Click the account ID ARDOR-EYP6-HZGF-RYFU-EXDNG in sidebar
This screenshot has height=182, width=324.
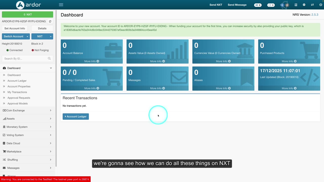24,21
